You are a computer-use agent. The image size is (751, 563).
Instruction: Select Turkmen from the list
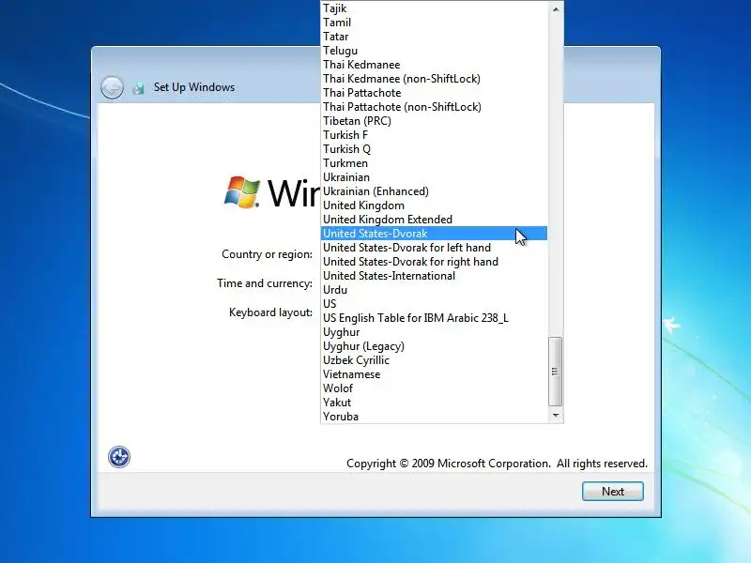click(434, 163)
